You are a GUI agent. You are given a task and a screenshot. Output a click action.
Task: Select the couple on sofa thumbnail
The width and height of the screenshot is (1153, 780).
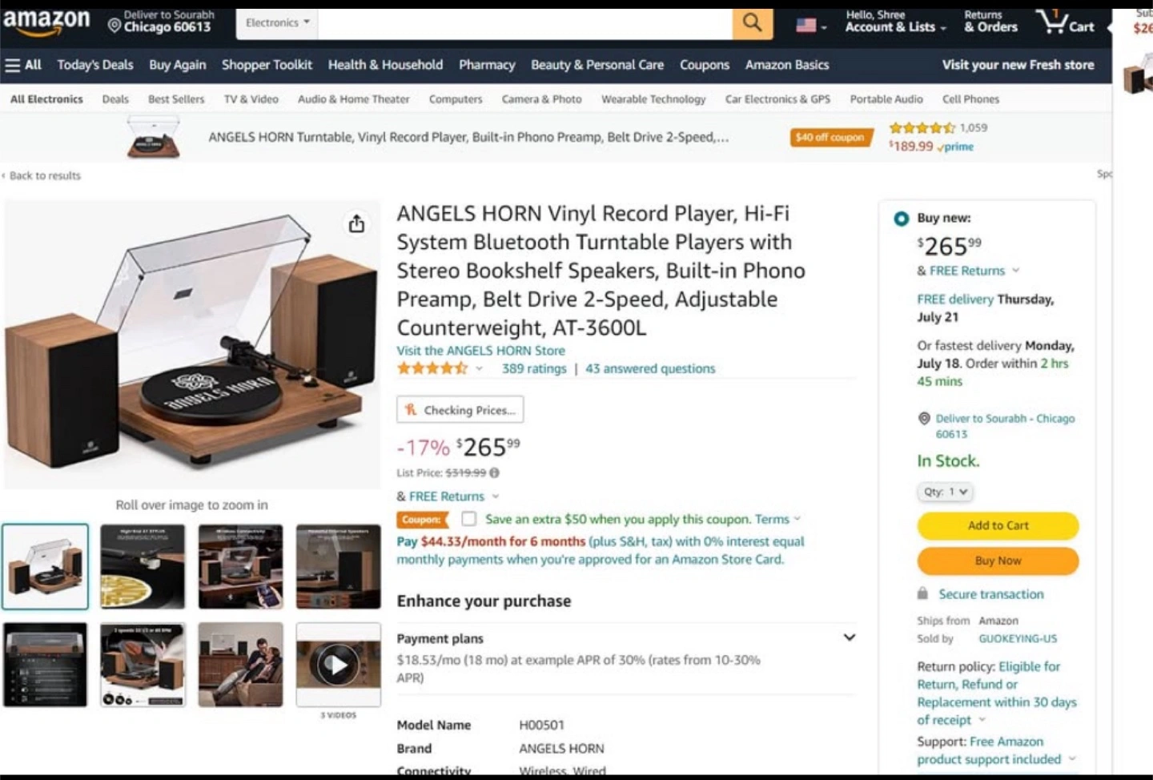click(240, 665)
